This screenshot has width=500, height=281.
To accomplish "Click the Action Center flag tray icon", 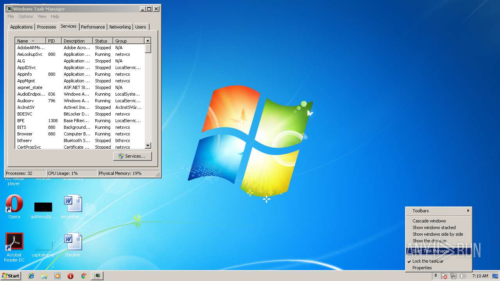I will point(444,276).
